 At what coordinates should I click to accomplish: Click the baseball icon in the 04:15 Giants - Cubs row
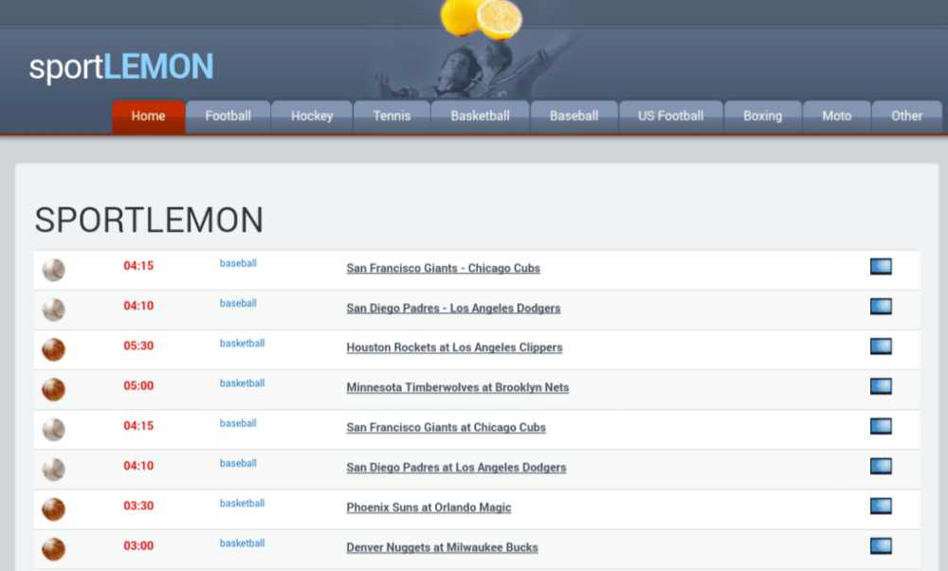pos(53,270)
